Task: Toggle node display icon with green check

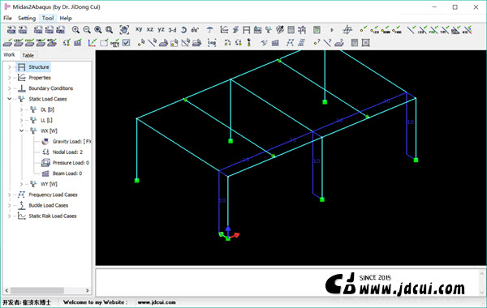Action: coord(364,30)
